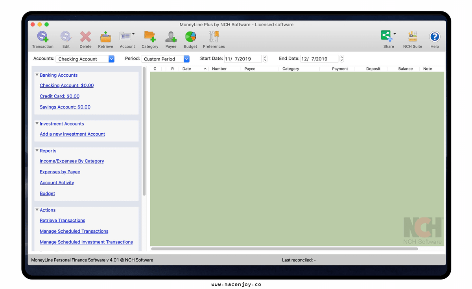Click the sidebar vertical scrollbar

(x=144, y=131)
